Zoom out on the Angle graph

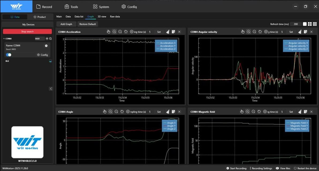[x=116, y=112]
